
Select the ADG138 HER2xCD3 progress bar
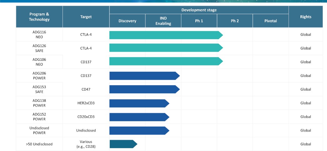click(x=139, y=103)
